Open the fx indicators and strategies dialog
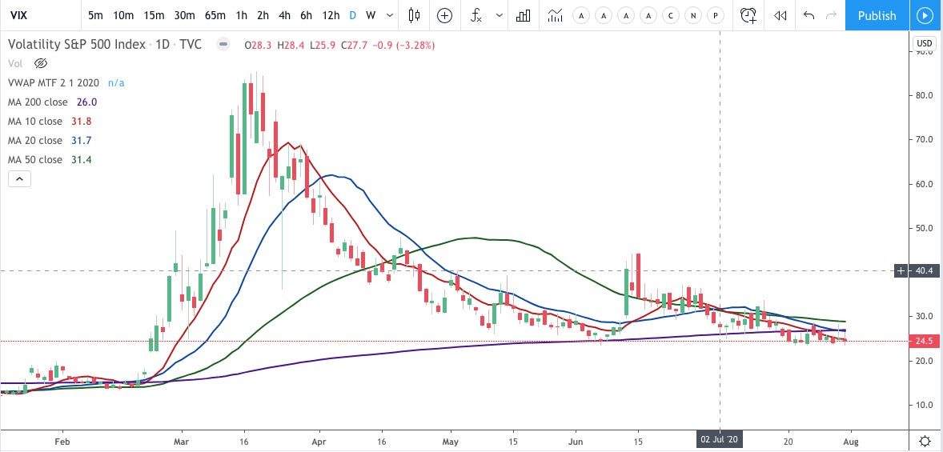 pos(476,16)
